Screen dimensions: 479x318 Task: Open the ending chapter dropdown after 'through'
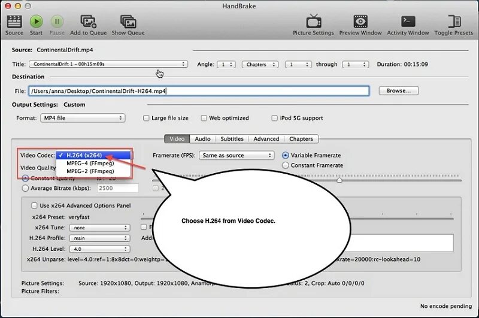(355, 65)
